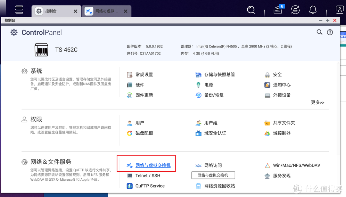346x197 pixels.
Task: Click the search magnifier in the top bar
Action: tap(251, 10)
